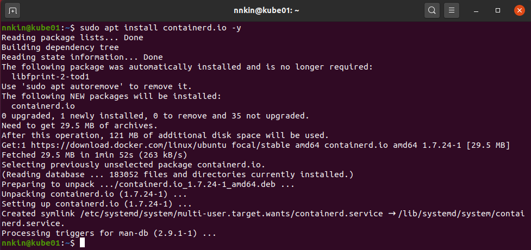The image size is (531, 250).
Task: Click the 'Setting up containerd.io' line
Action: pos(94,204)
